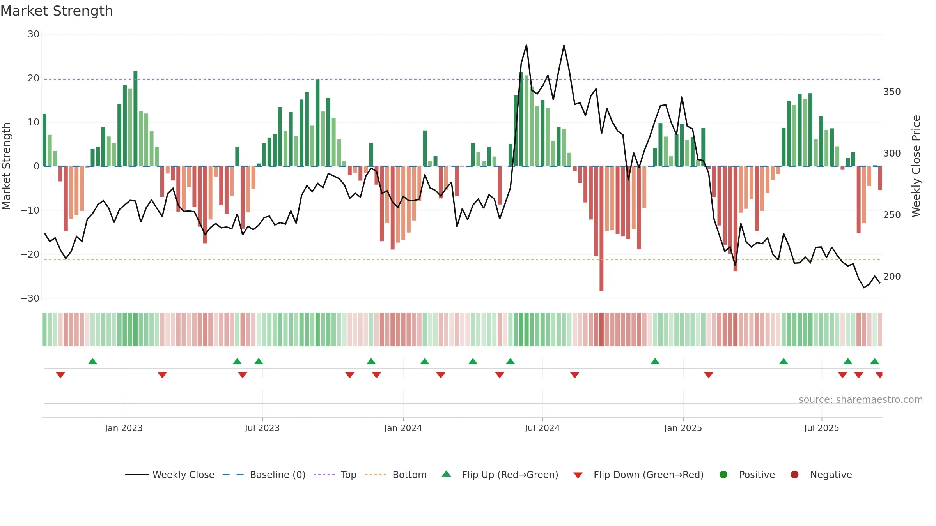
Task: Click the Jul 2025 x-axis label
Action: [821, 428]
